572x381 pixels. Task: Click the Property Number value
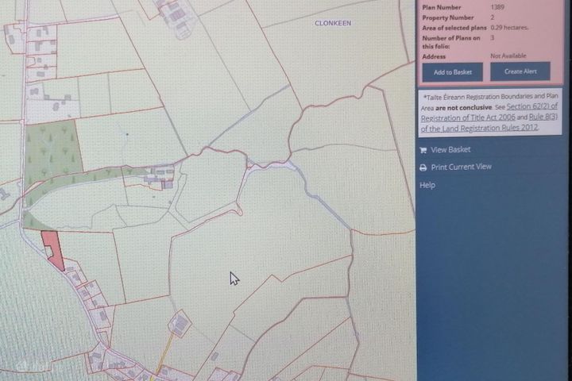click(493, 16)
